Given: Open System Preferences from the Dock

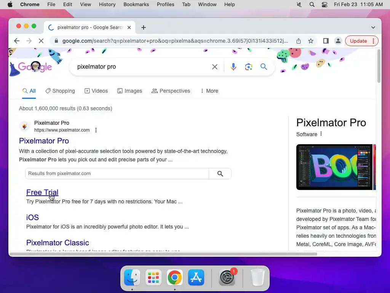Looking at the screenshot, I should tap(227, 277).
